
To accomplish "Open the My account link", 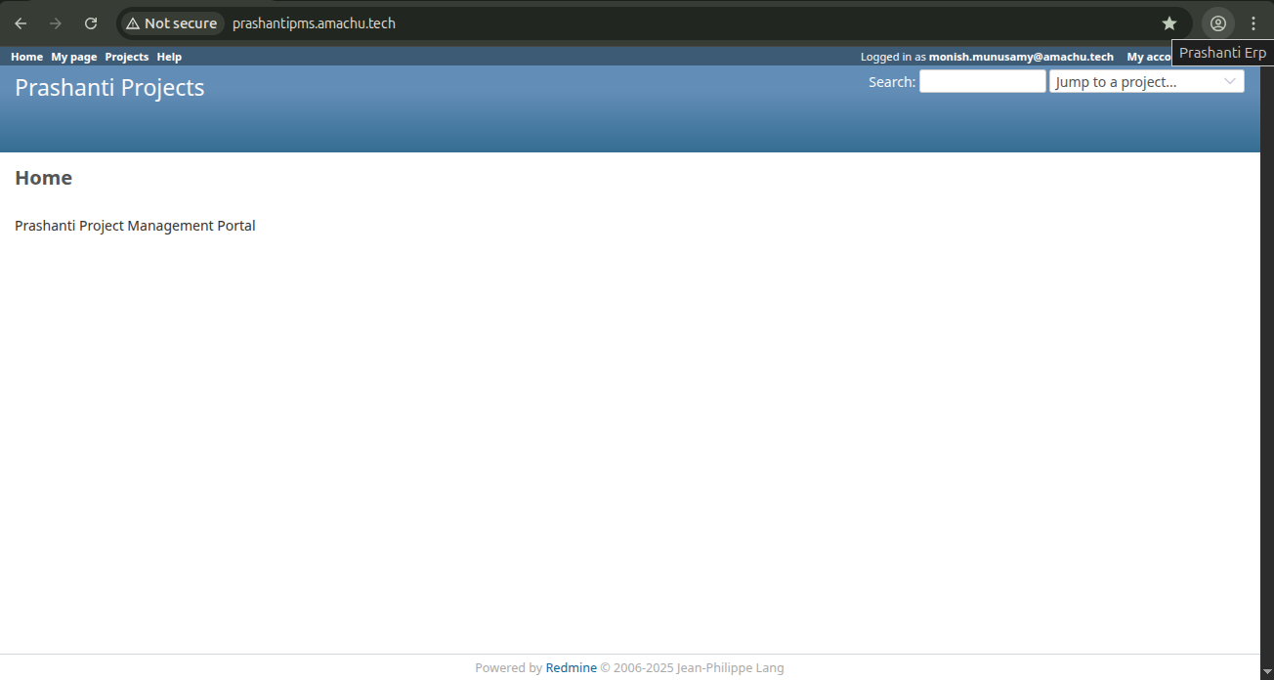I will click(x=1149, y=57).
